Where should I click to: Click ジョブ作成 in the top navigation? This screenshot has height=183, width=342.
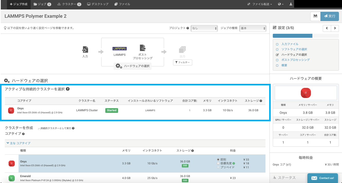tap(19, 4)
